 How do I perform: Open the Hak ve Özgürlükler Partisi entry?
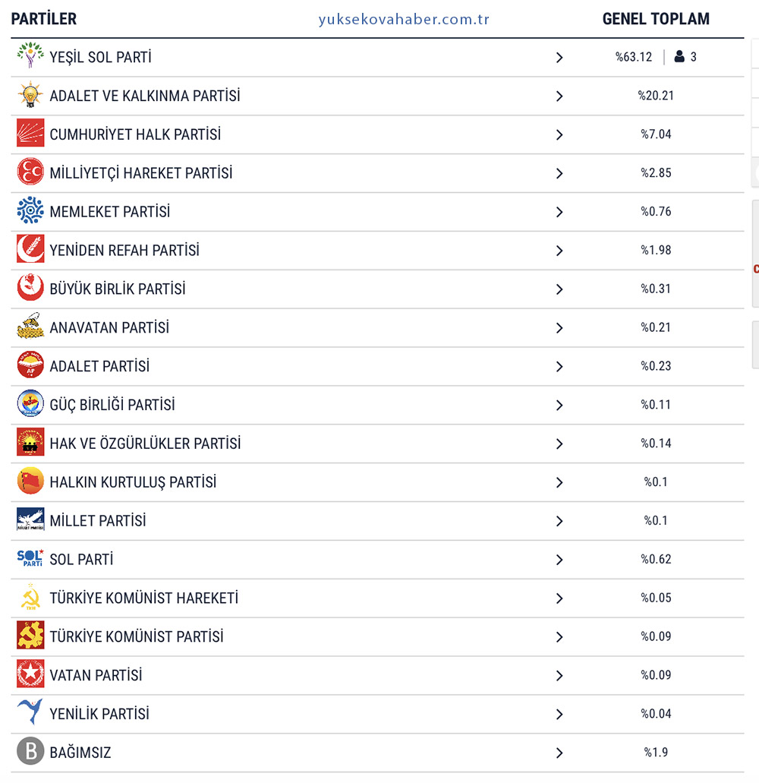[145, 444]
